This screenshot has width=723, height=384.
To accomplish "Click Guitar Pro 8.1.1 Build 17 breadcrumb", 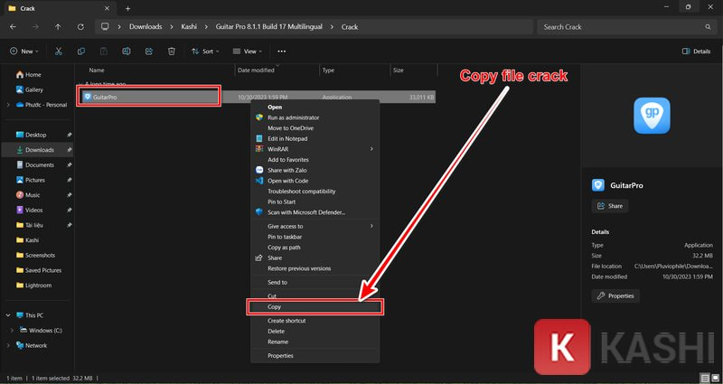I will [268, 27].
